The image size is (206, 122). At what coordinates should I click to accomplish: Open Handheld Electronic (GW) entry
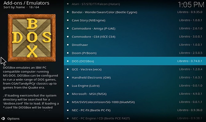pos(135,78)
